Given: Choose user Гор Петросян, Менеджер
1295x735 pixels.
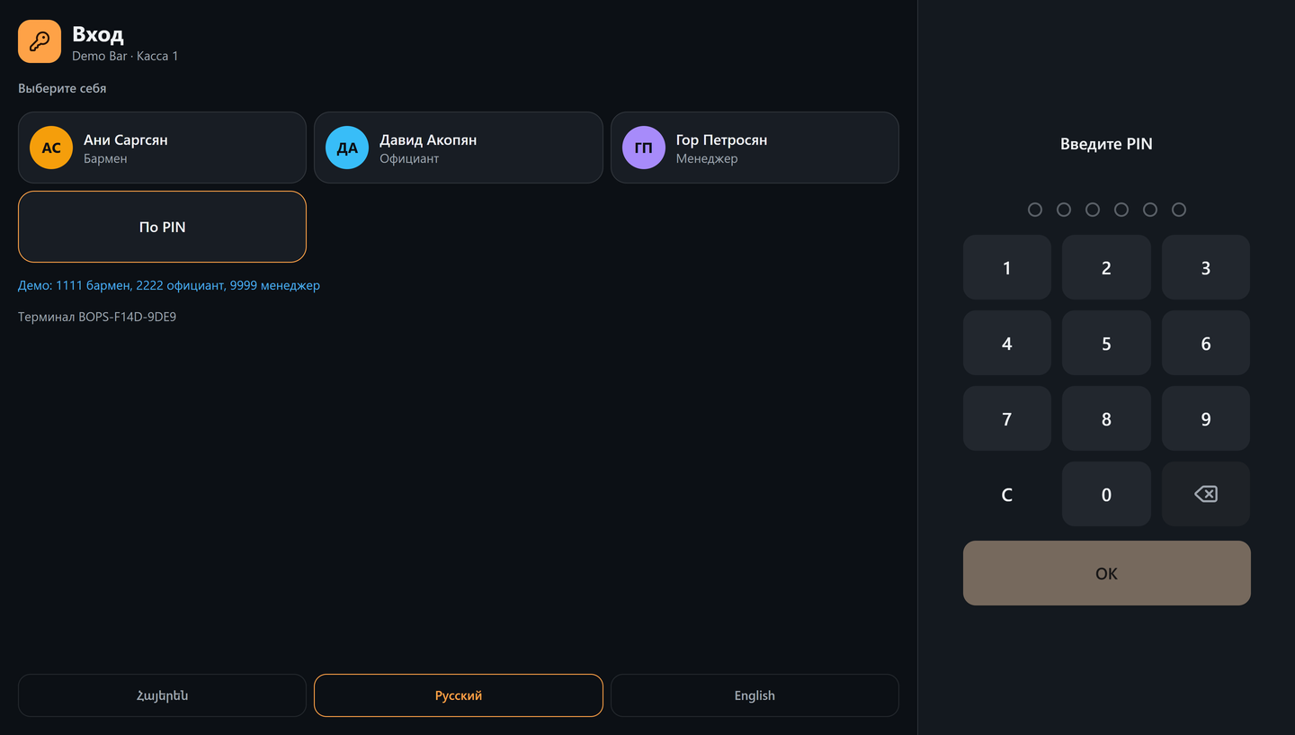Looking at the screenshot, I should click(x=755, y=148).
